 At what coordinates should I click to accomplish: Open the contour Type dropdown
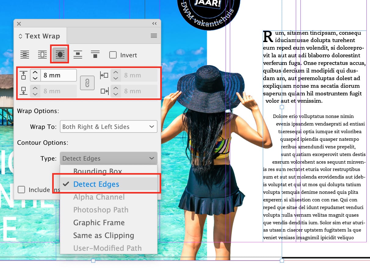pyautogui.click(x=108, y=158)
